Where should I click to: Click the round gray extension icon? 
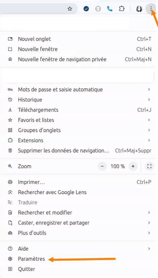(x=98, y=9)
